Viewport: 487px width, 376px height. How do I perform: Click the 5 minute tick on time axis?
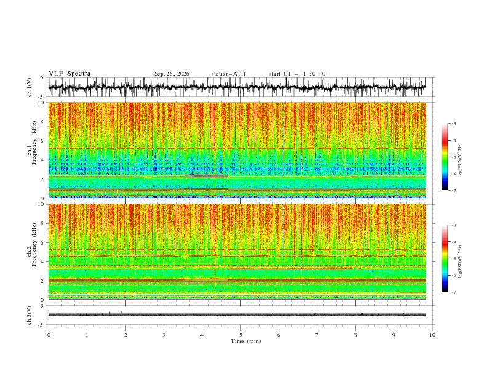click(x=240, y=335)
